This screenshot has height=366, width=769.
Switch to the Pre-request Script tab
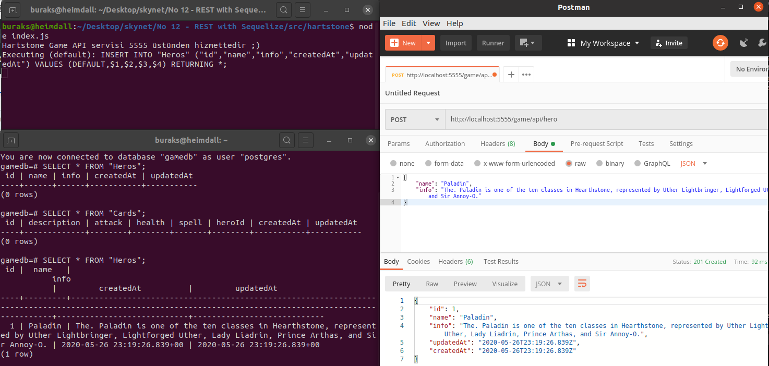pos(596,143)
